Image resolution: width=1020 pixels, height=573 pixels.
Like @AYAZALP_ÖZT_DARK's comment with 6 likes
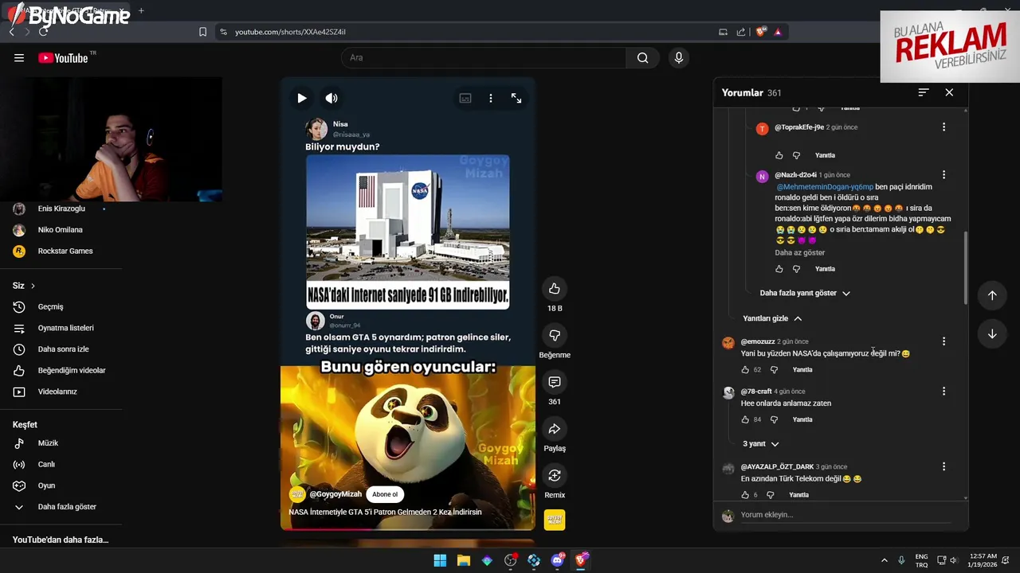pyautogui.click(x=746, y=495)
